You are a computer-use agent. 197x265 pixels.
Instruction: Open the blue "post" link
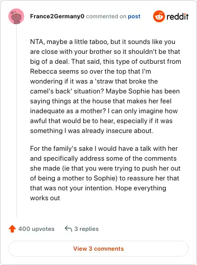pos(134,16)
